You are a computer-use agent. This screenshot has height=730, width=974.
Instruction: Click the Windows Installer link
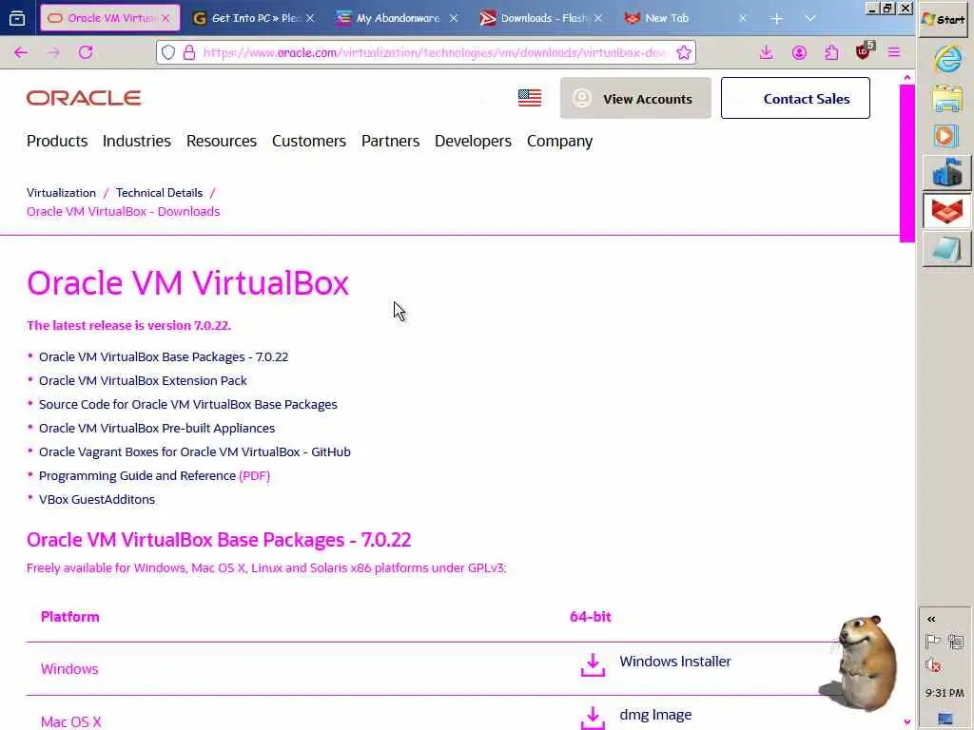(675, 662)
